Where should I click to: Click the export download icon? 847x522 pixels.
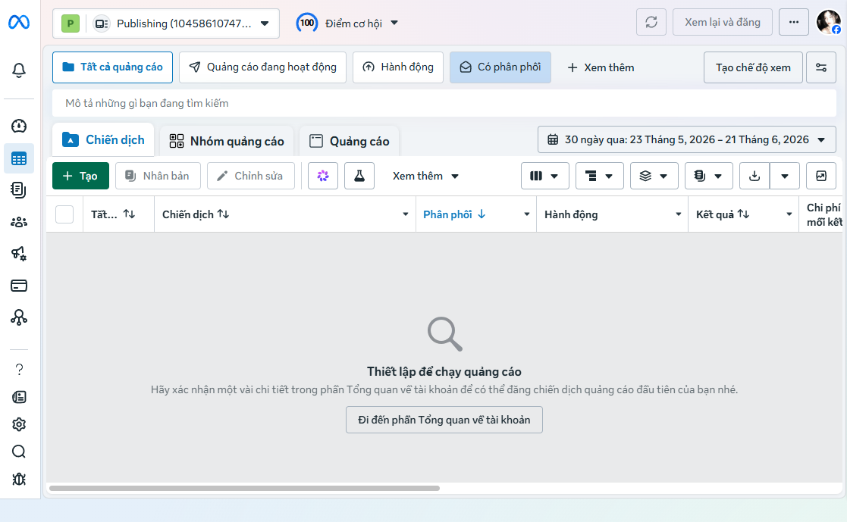(754, 176)
